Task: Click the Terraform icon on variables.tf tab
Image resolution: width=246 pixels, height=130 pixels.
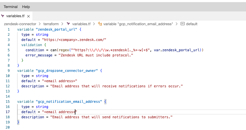Action: pyautogui.click(x=3, y=16)
